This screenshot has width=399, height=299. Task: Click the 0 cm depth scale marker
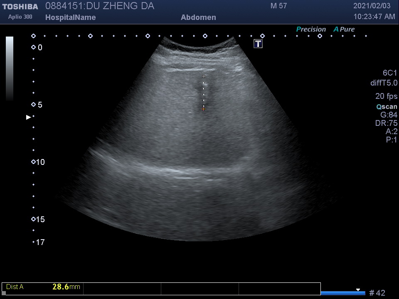[34, 47]
